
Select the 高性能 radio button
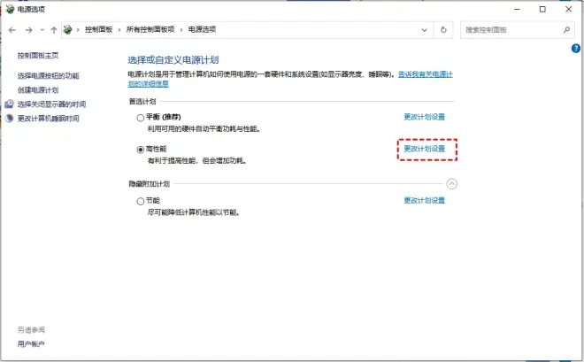pos(141,150)
